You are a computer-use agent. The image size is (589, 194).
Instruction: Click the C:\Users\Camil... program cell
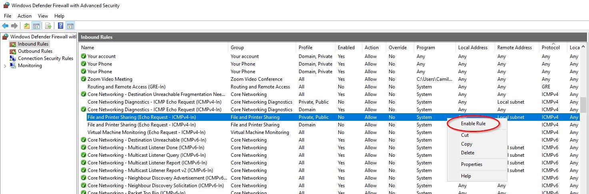tap(434, 79)
